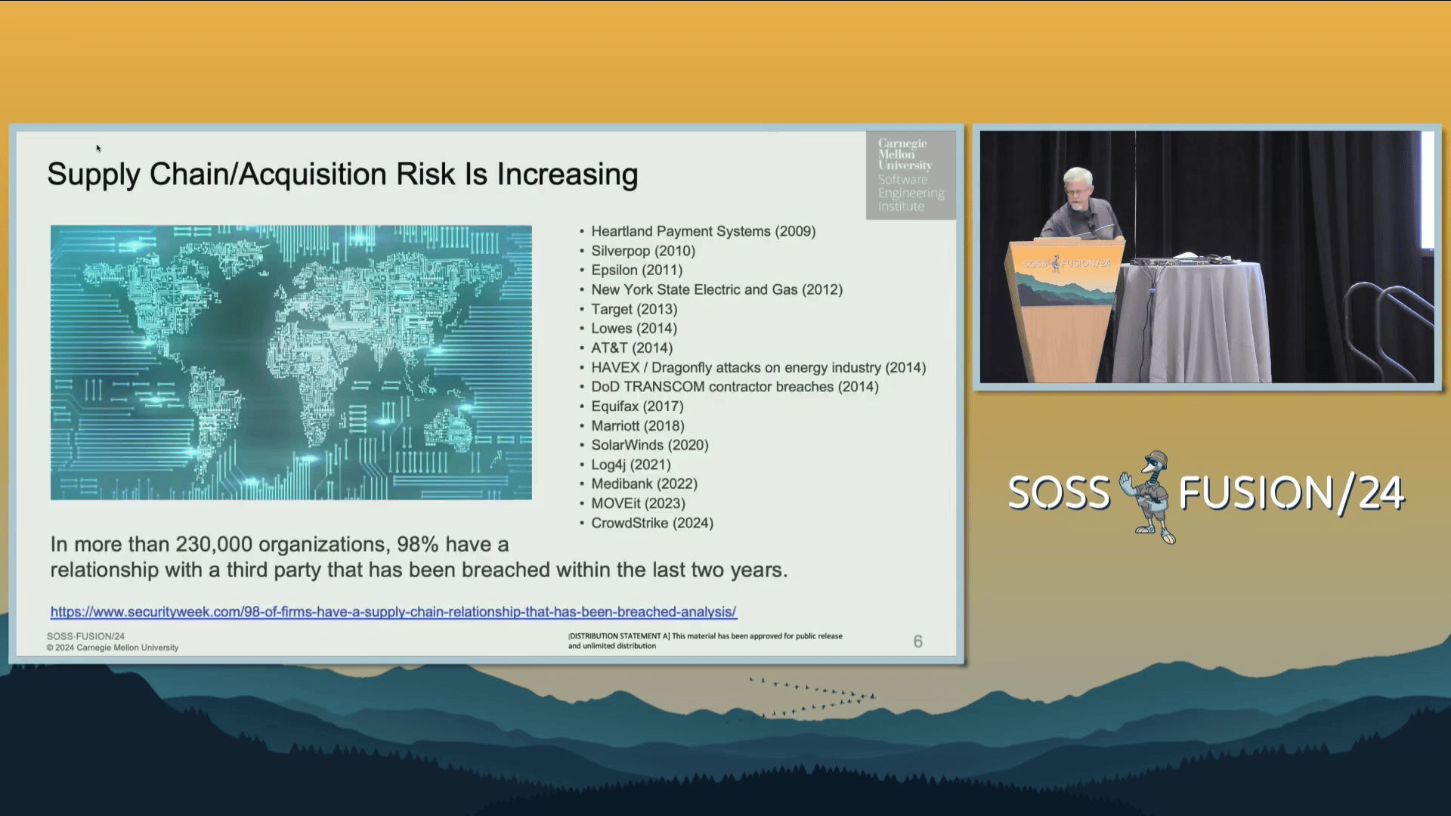Click the circuit-board world map image
Screen dimensions: 1451x816
coord(291,362)
